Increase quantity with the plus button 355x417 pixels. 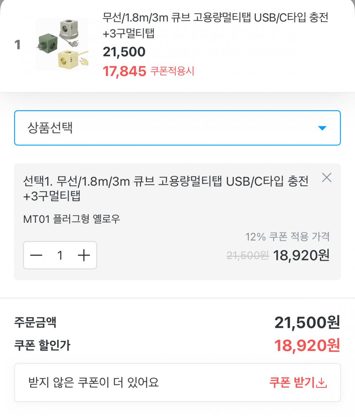point(84,255)
